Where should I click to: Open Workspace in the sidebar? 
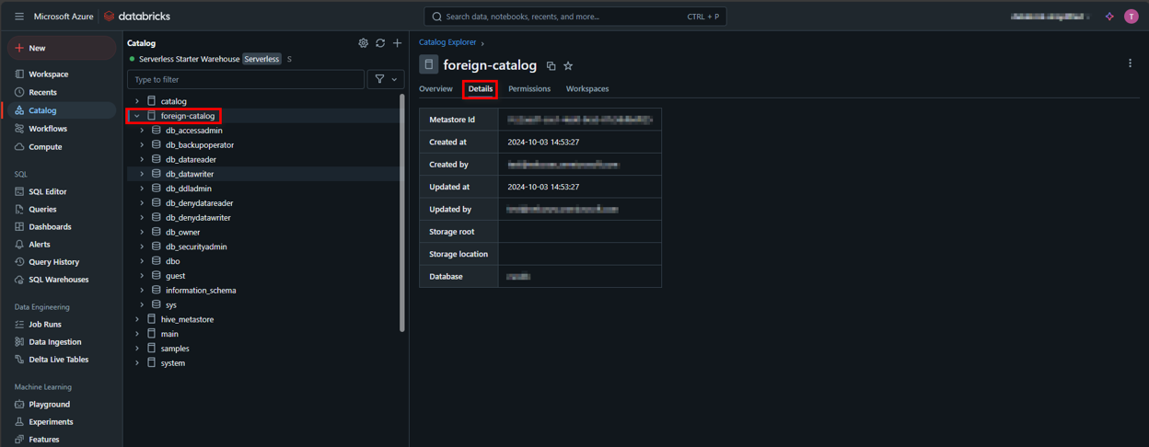tap(62, 74)
